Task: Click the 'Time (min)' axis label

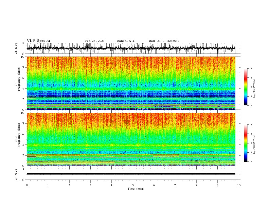Action: pyautogui.click(x=136, y=189)
